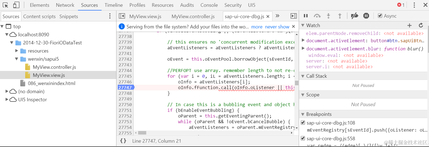Hide the debugger sidebar toggle icon
The height and width of the screenshot is (147, 429).
[294, 16]
